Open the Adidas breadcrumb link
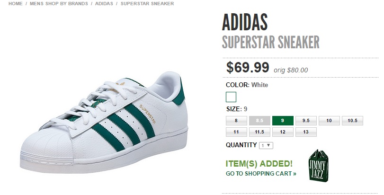The width and height of the screenshot is (384, 195). 104,3
